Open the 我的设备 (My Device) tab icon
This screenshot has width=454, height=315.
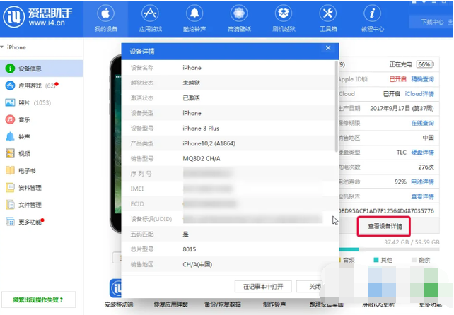coord(105,14)
